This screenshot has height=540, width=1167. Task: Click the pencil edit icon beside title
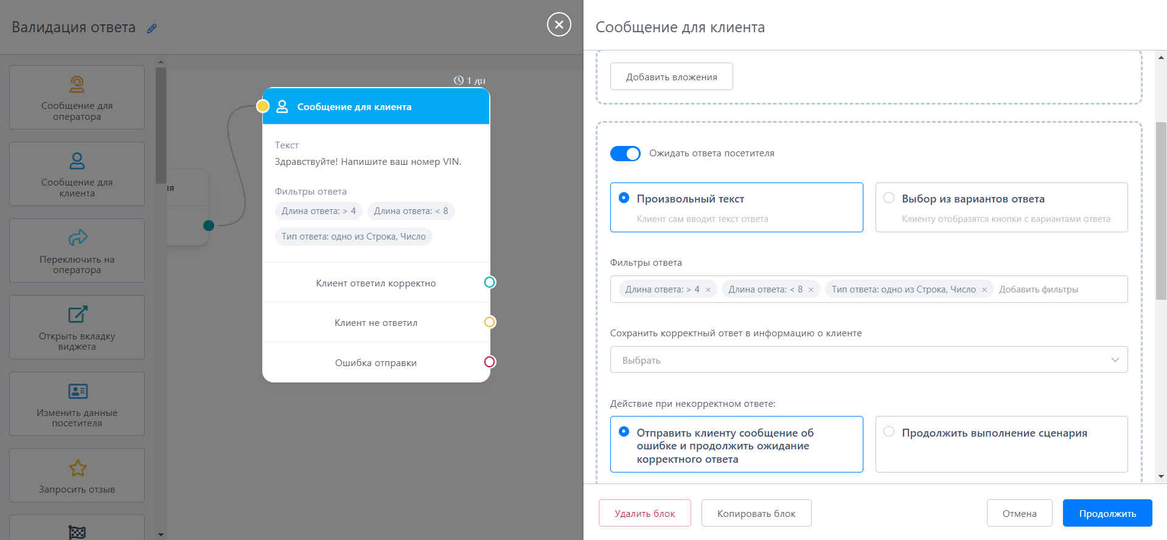tap(152, 29)
